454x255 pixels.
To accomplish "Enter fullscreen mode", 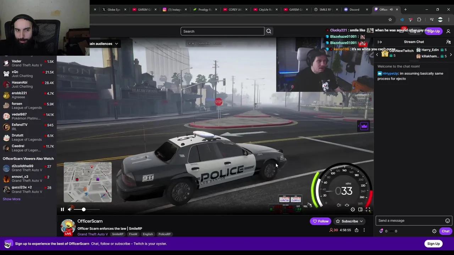I will (x=368, y=209).
